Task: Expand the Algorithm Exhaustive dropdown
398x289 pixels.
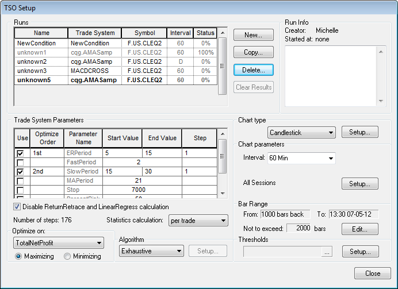Action: pos(151,251)
